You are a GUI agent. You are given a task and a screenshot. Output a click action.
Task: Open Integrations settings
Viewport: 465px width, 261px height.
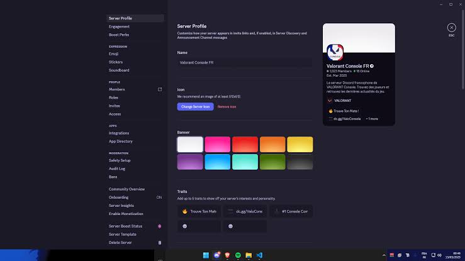click(135, 133)
